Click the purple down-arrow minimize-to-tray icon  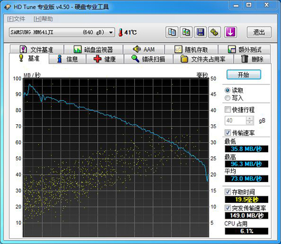coord(230,32)
